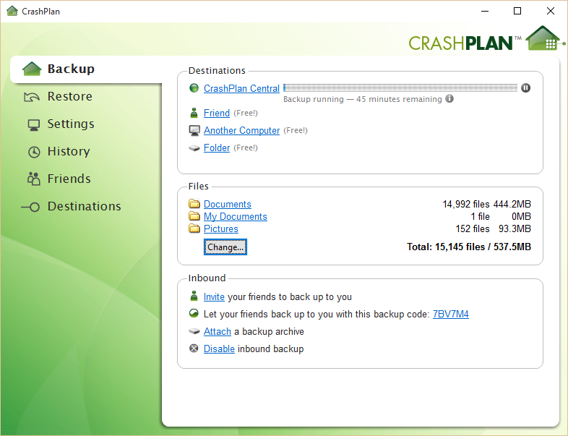Click the Friend destination person icon
This screenshot has height=436, width=568.
194,113
